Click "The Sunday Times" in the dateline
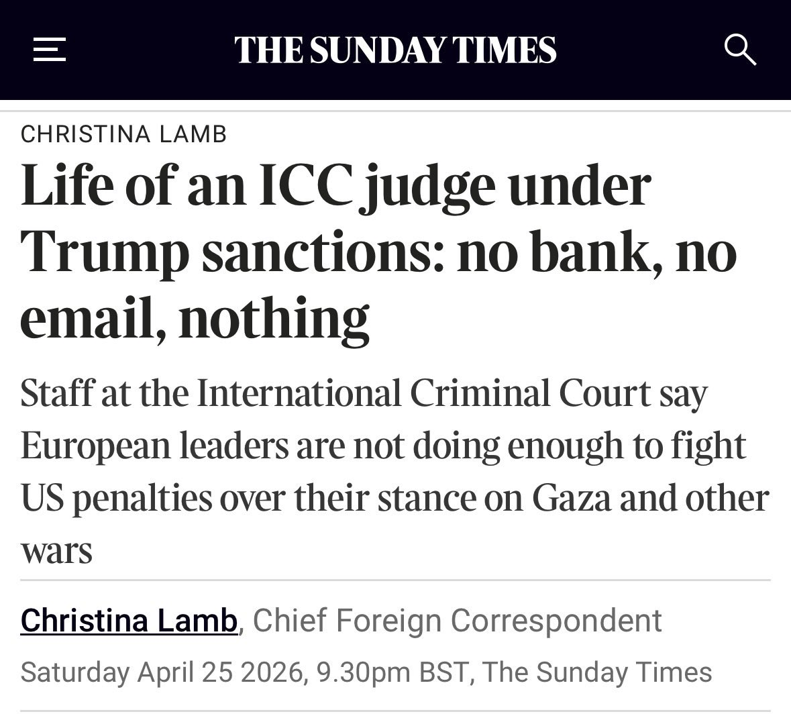 tap(596, 672)
